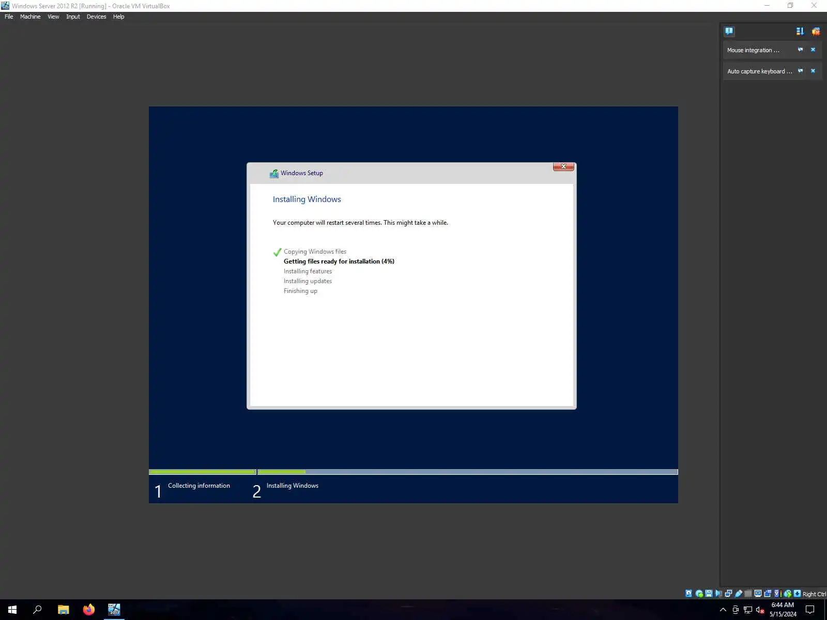The width and height of the screenshot is (827, 620).
Task: Open the Windows Start menu
Action: click(x=12, y=610)
